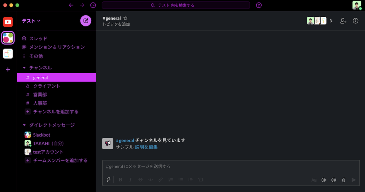Toggle strikethrough formatting
Screen dimensions: 365x192
(x=140, y=180)
